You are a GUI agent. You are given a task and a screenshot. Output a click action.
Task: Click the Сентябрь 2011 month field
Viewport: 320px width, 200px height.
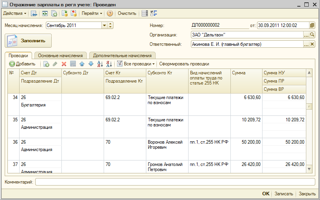click(x=74, y=25)
